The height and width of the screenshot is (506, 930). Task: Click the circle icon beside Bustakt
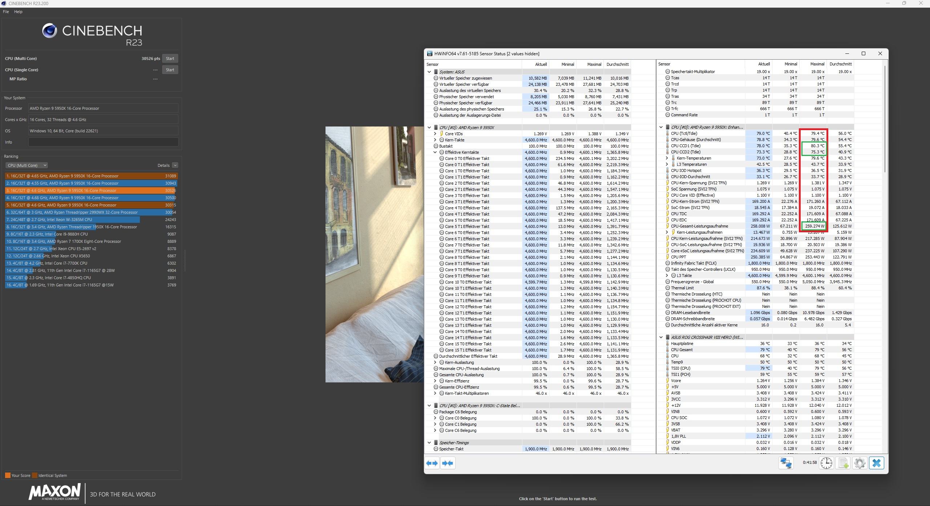[x=436, y=146]
